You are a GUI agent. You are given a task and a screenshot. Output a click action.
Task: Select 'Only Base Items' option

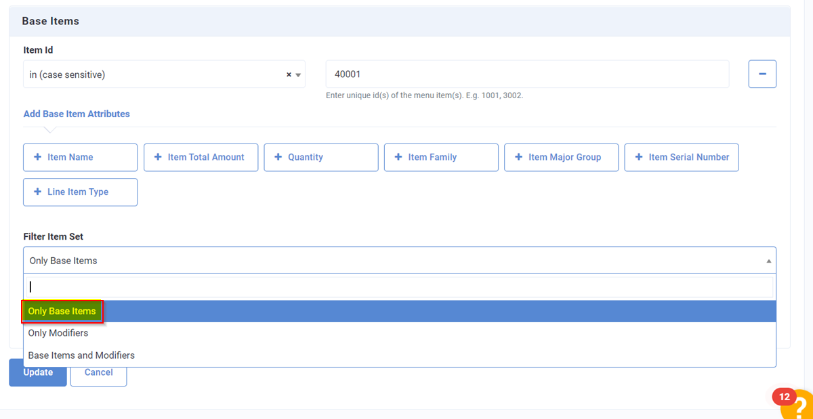(x=62, y=311)
